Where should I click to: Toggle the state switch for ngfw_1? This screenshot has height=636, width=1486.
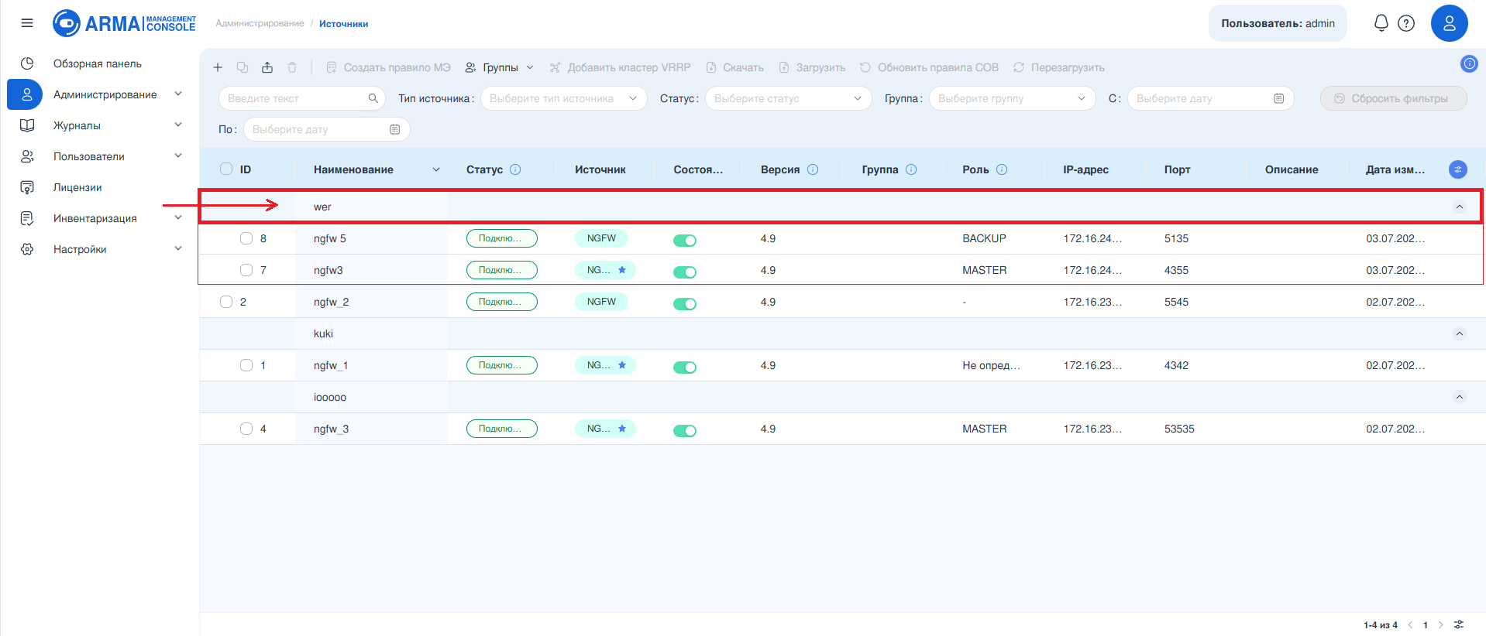click(x=685, y=368)
